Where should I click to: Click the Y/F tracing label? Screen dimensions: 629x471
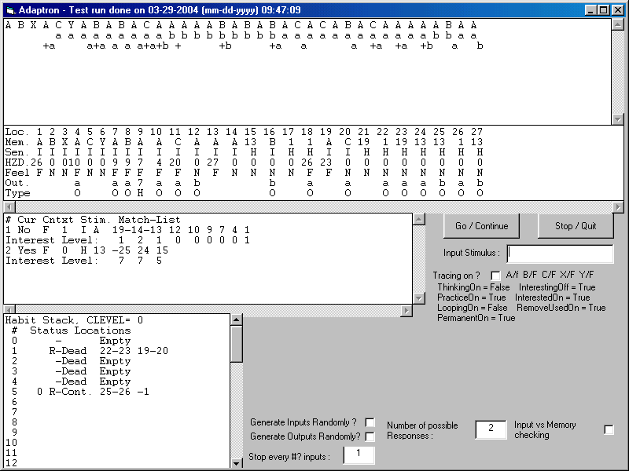586,275
